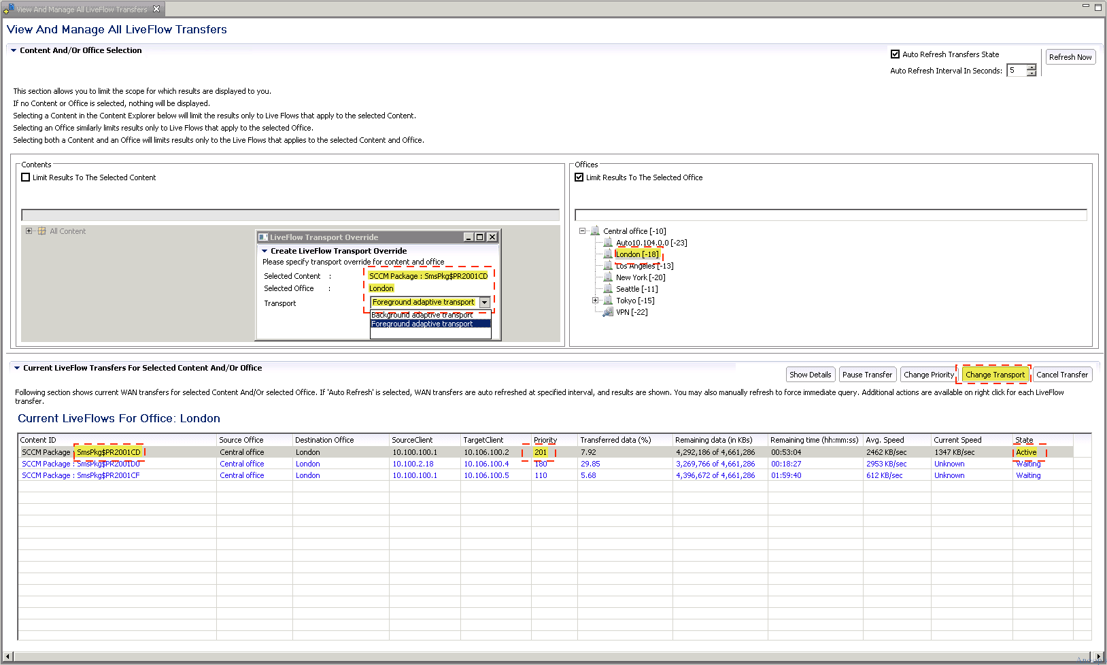Open the Transport dropdown arrow
This screenshot has height=665, width=1107.
[485, 302]
